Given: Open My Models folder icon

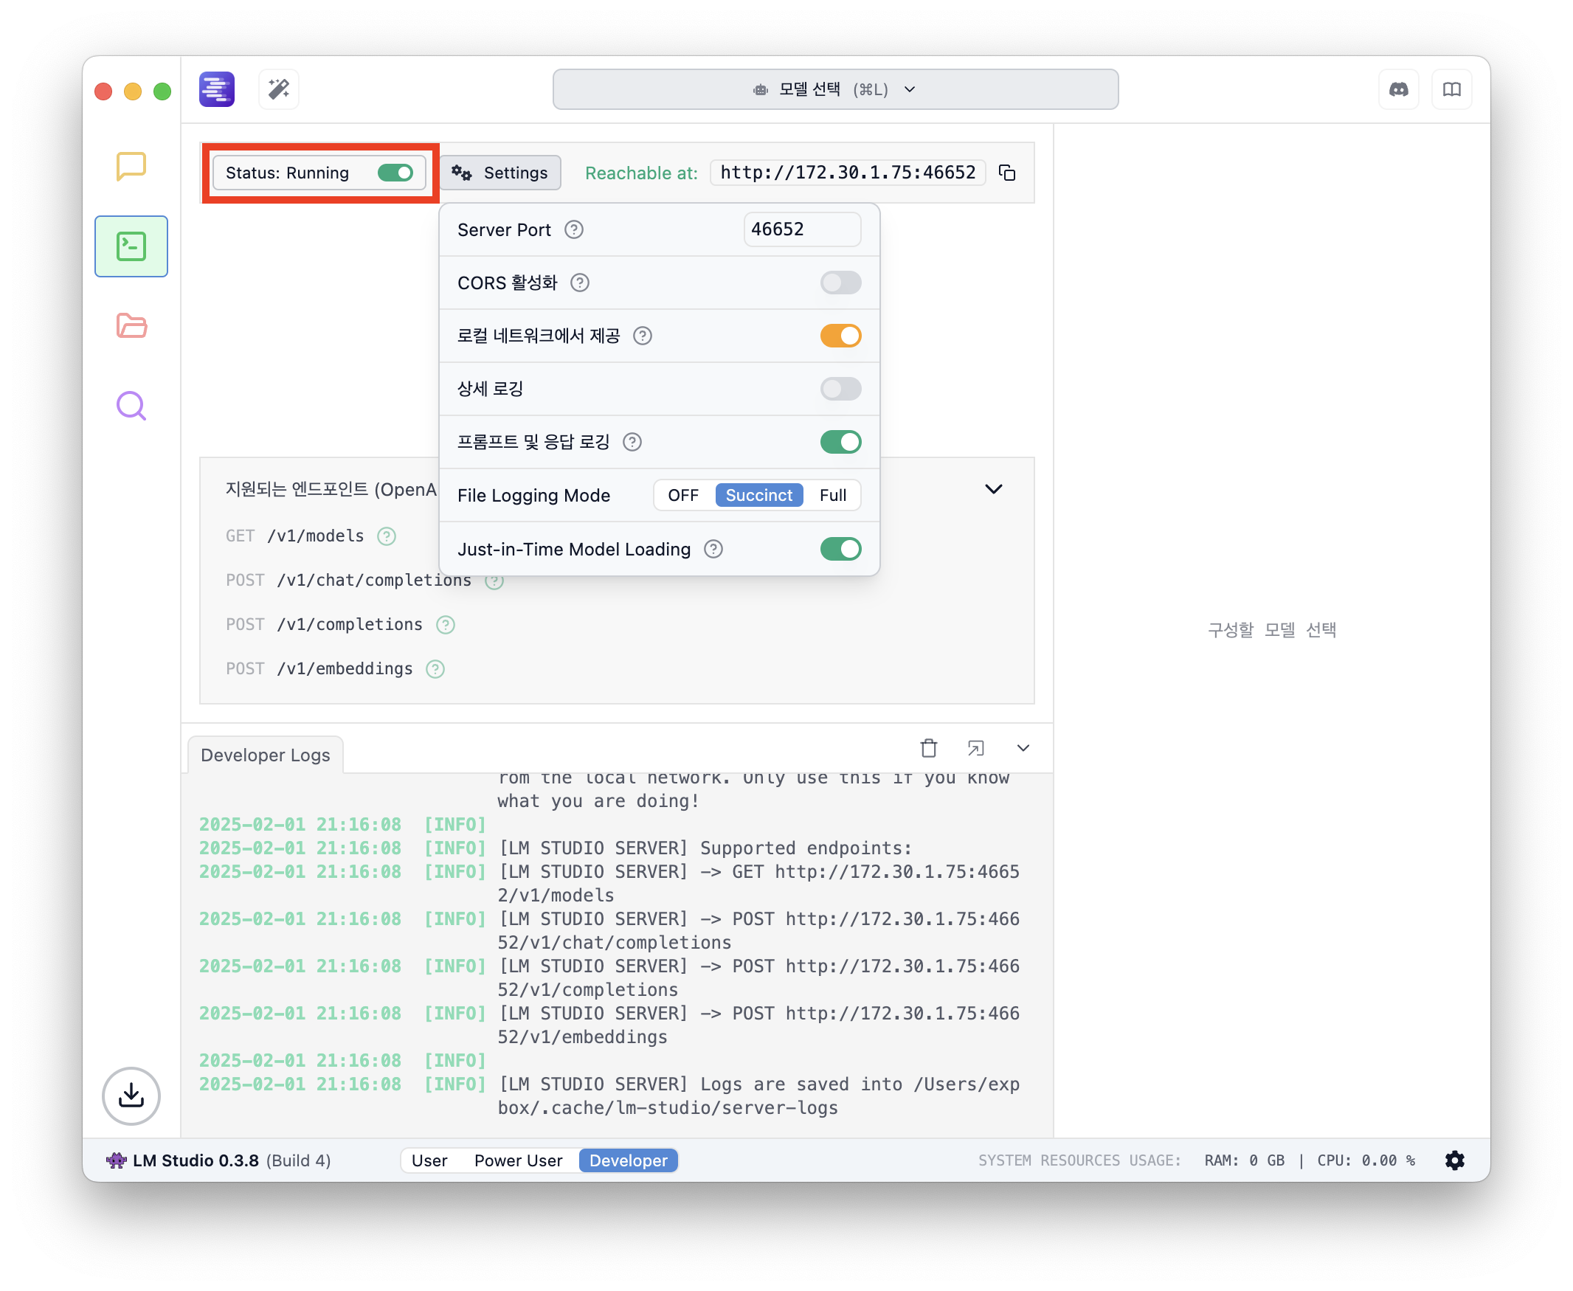Looking at the screenshot, I should pos(131,325).
